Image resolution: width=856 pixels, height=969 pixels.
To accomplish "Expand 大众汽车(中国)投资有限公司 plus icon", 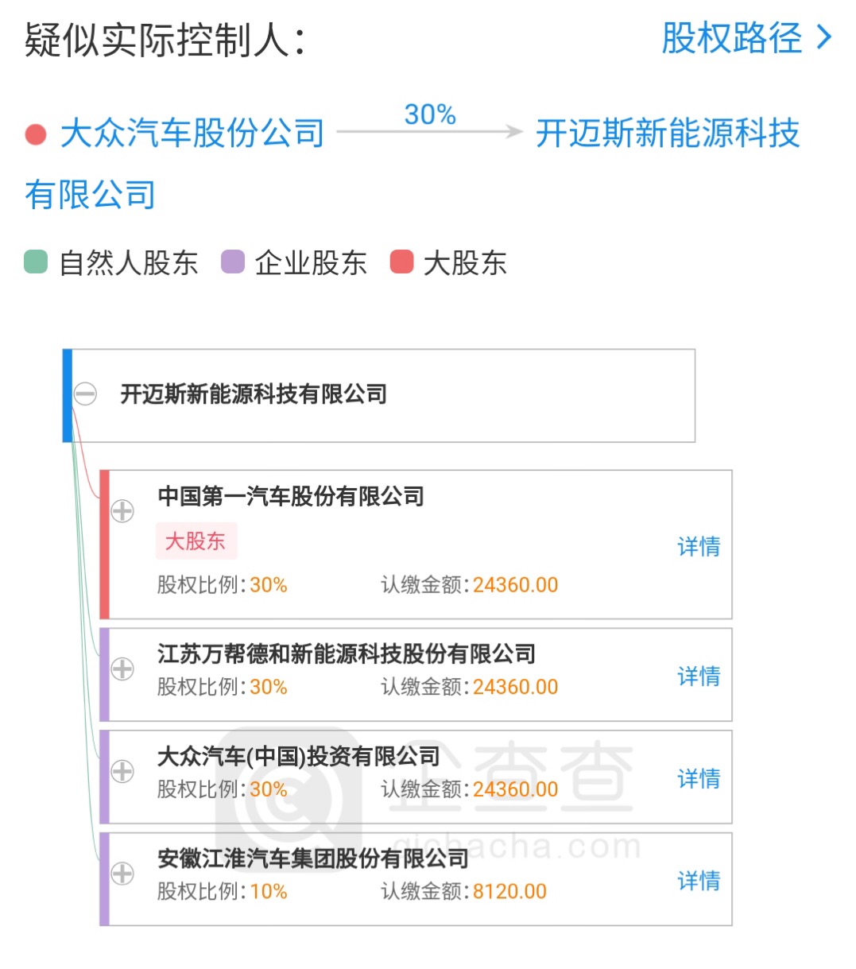I will [122, 771].
